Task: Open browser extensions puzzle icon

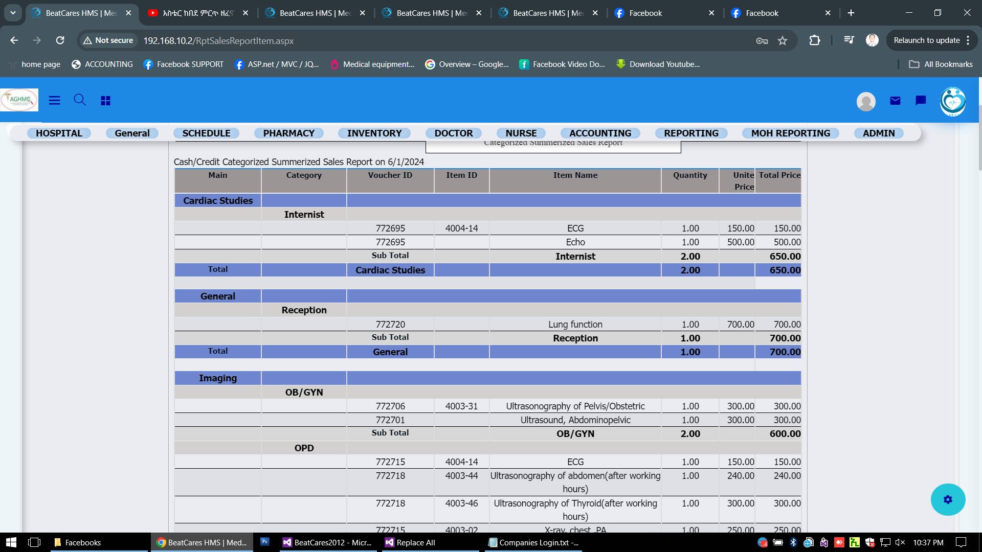Action: (814, 40)
